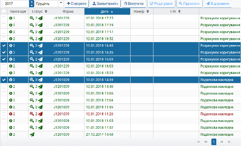
Task: Go to the last page of results
Action: [x=229, y=141]
